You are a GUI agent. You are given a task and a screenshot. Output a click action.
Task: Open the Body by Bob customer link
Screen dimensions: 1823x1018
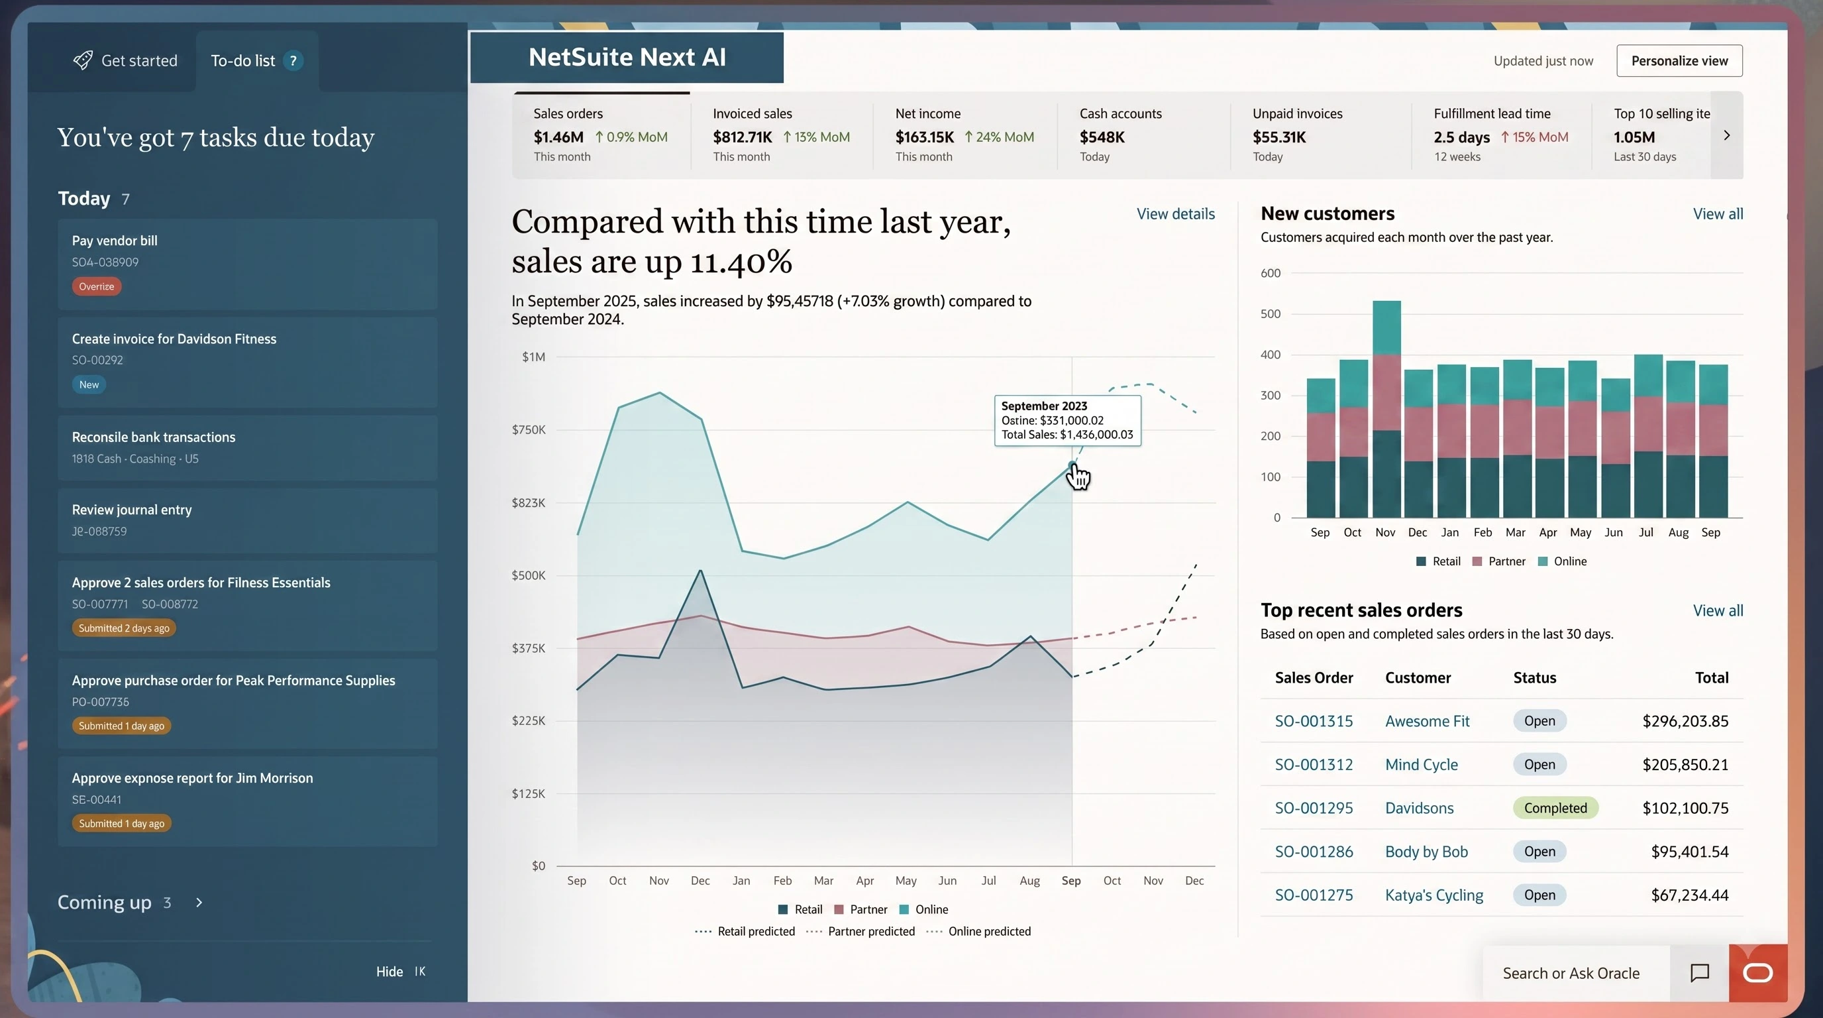click(1426, 852)
